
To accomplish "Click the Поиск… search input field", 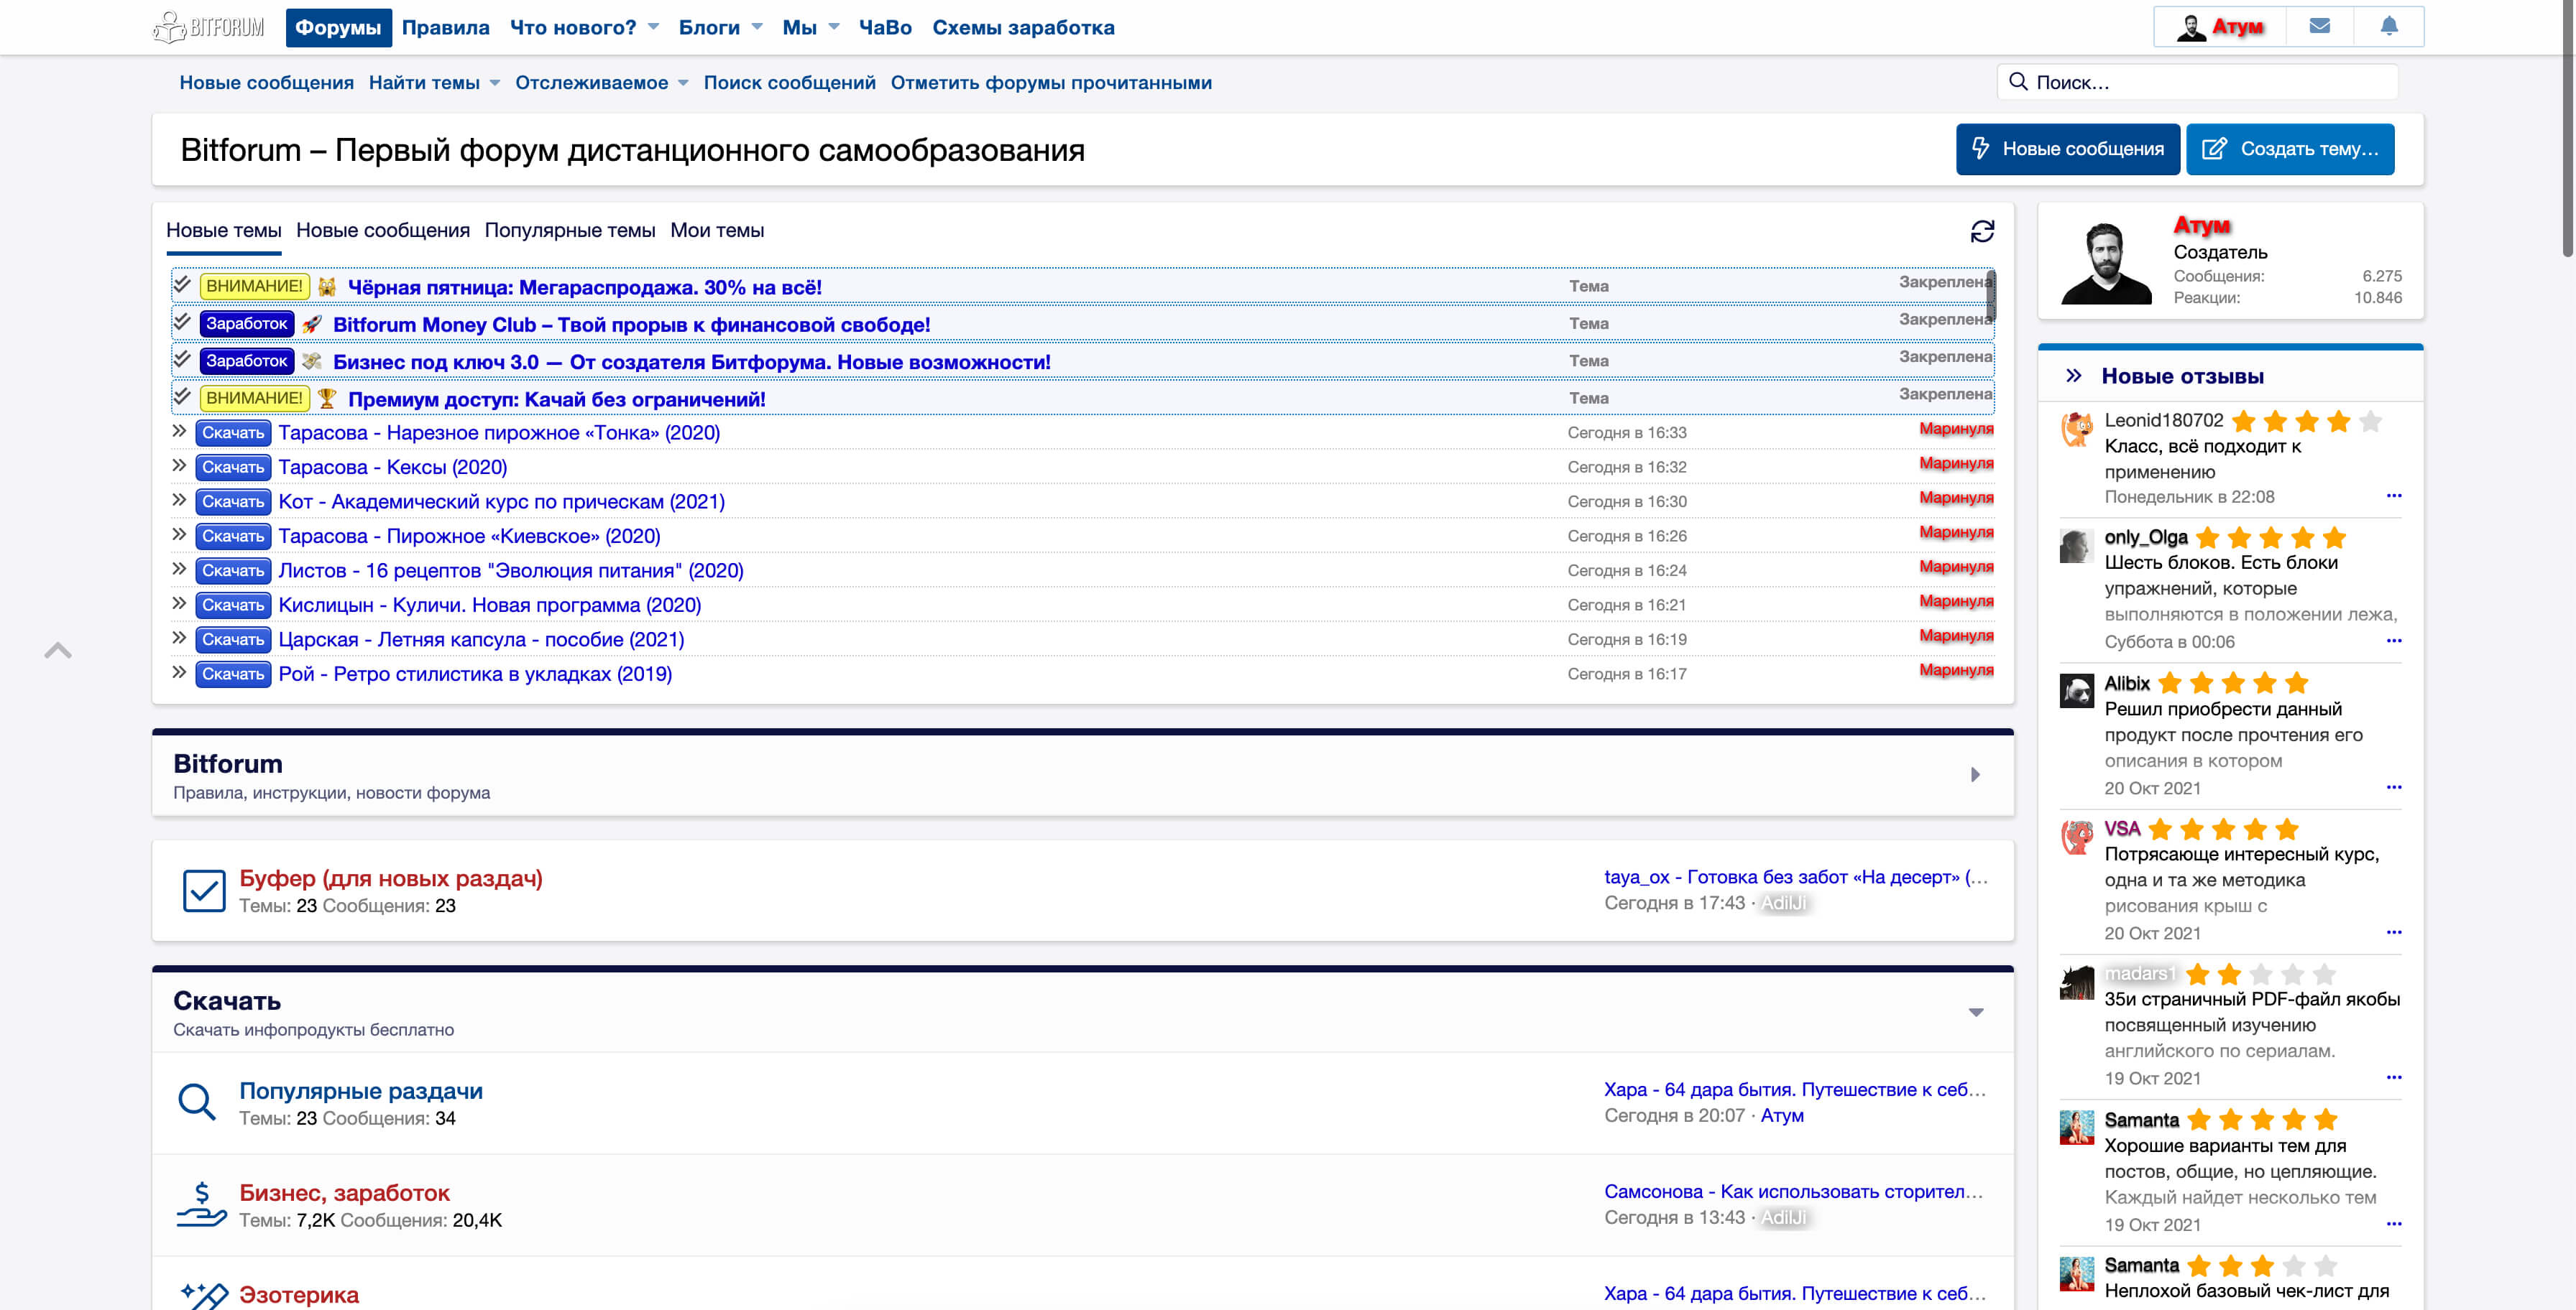I will click(x=2197, y=82).
